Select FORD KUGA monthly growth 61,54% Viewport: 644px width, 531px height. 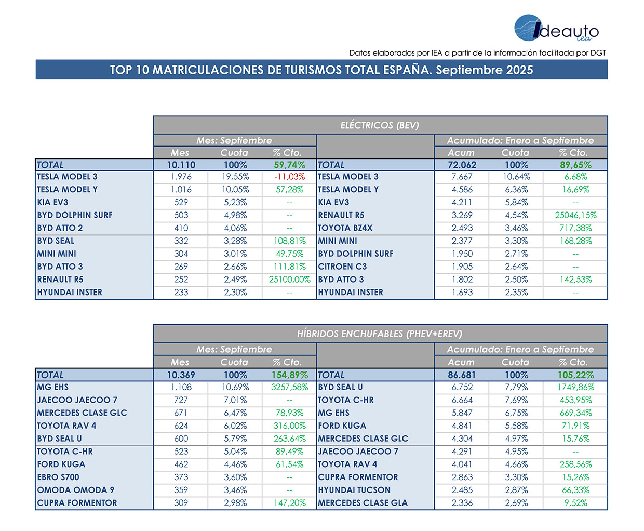(x=289, y=464)
